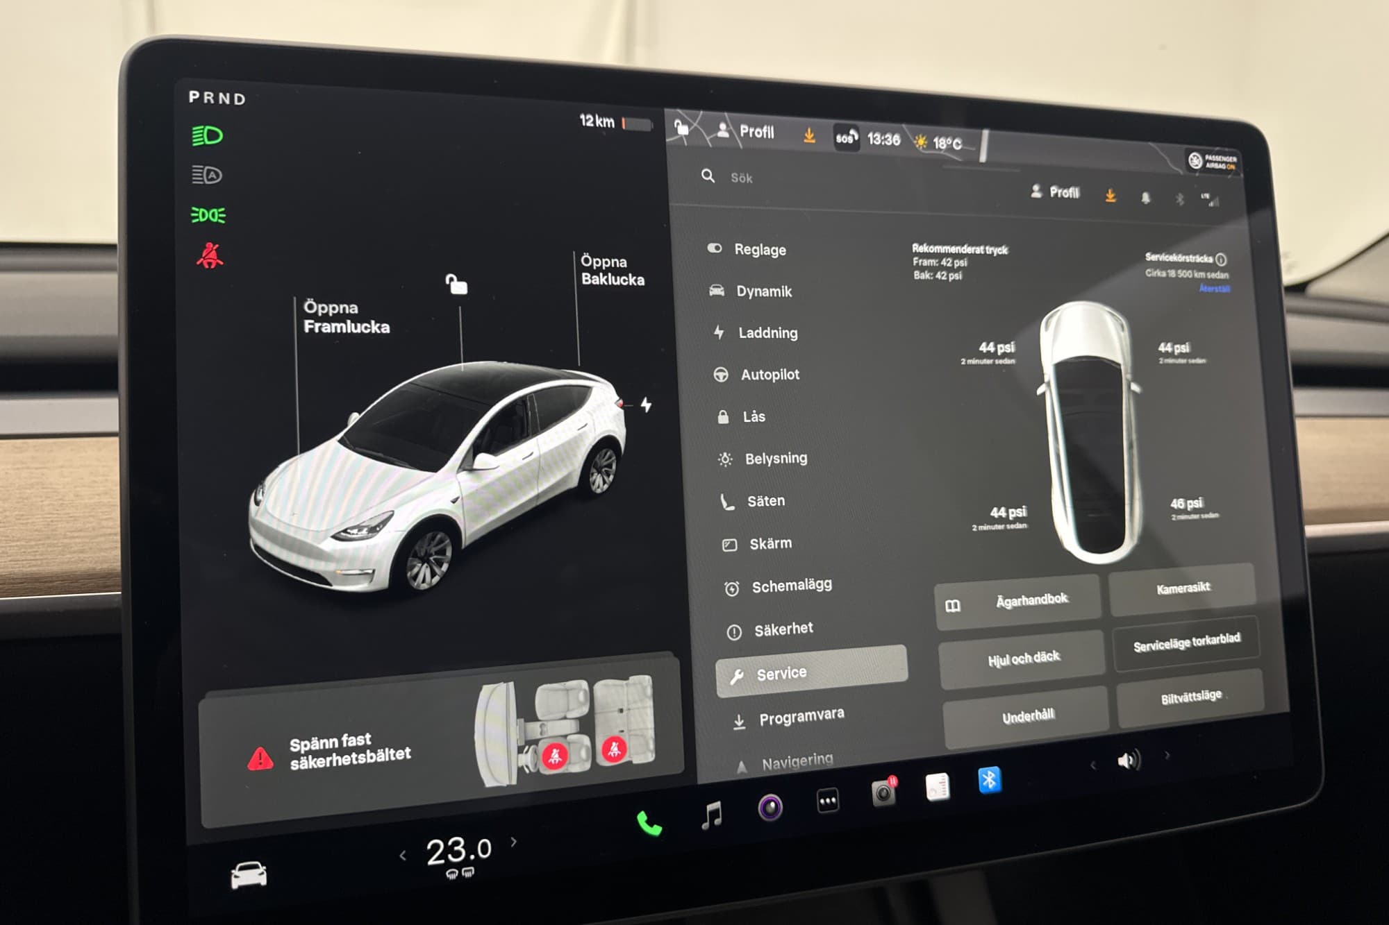Toggle the headlights indicator icon

click(x=207, y=135)
